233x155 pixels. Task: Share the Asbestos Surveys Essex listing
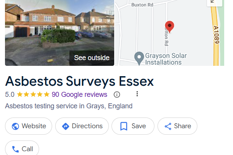coord(177,126)
